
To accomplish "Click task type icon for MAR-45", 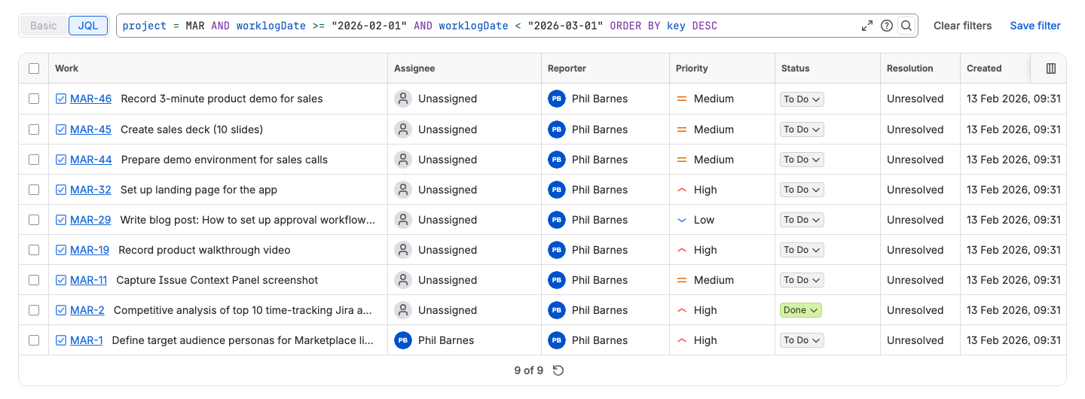I will [x=61, y=129].
